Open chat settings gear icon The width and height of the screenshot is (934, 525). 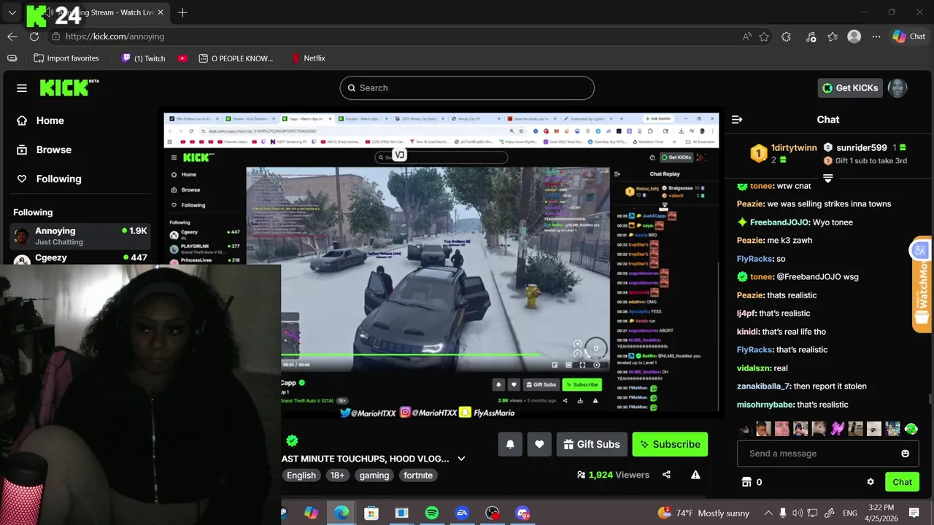[871, 482]
